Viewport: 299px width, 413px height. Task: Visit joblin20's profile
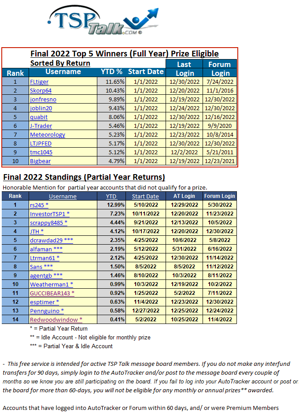click(42, 108)
